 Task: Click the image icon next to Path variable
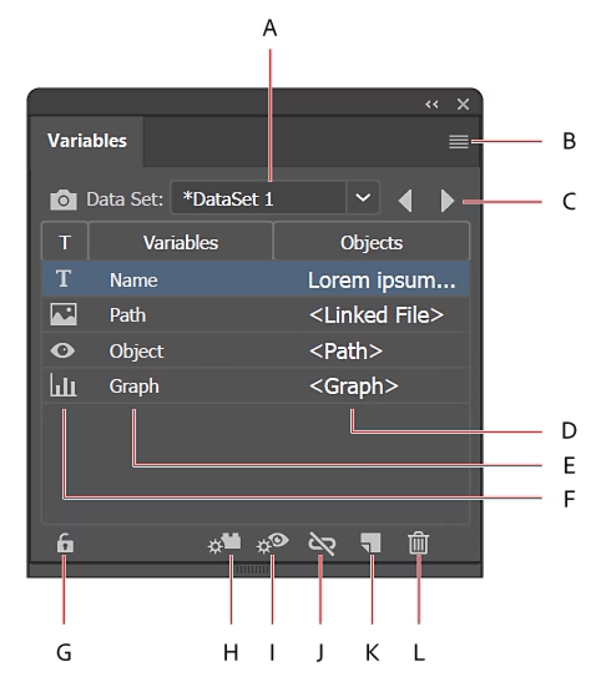(63, 315)
